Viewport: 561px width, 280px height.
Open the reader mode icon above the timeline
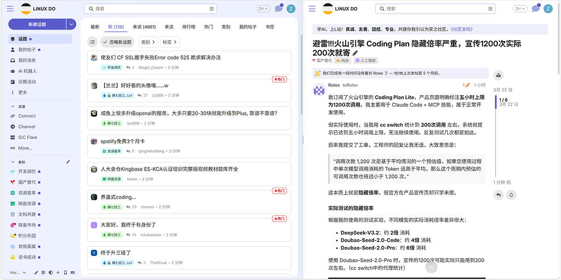499,75
